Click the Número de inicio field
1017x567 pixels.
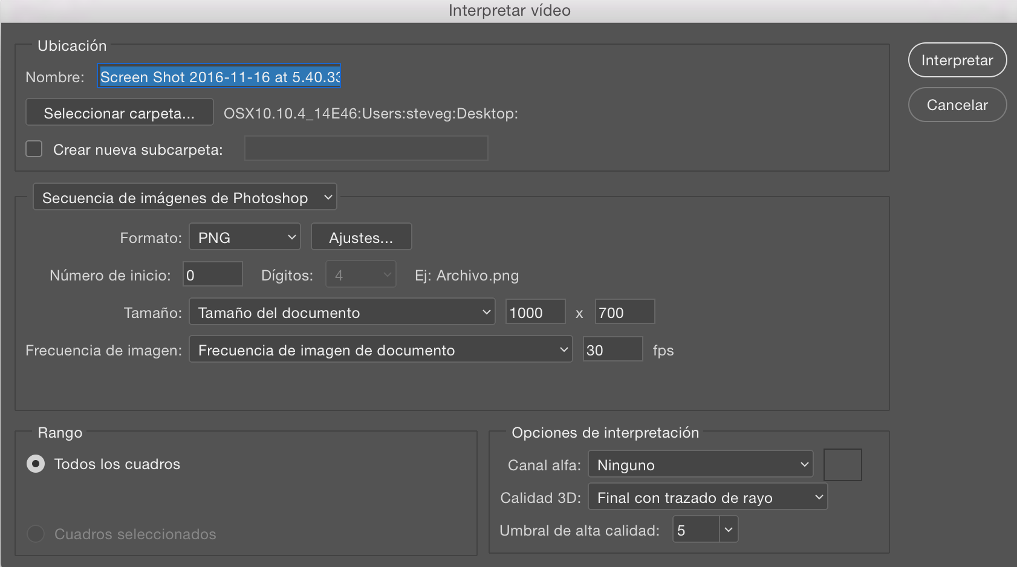coord(213,274)
